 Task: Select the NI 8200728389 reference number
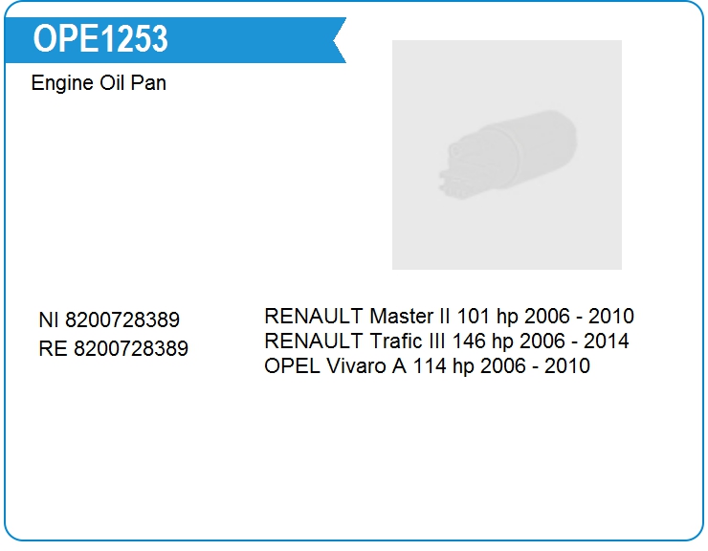click(109, 320)
